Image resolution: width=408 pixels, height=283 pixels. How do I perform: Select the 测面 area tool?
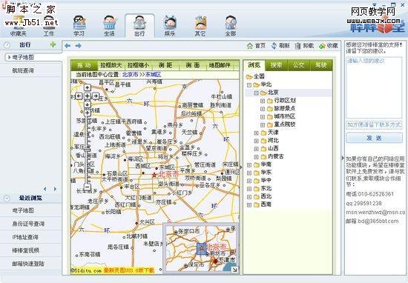pyautogui.click(x=193, y=65)
